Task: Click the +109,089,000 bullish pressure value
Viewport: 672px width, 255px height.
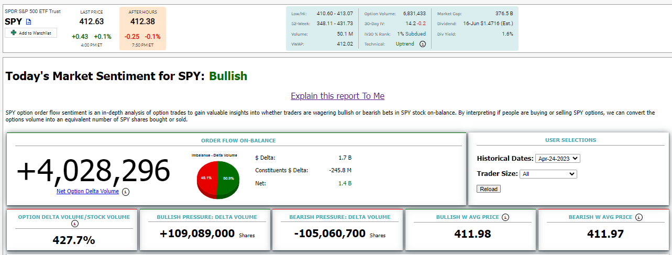Action: pos(197,234)
